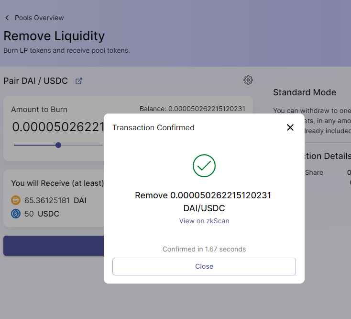Click the Amount to Burn label
The image size is (351, 319).
39,109
